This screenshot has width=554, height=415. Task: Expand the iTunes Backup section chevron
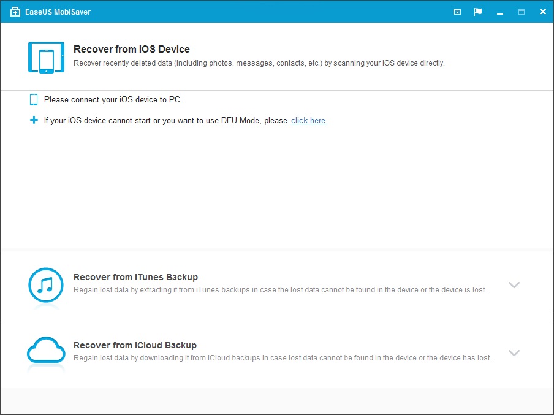514,285
